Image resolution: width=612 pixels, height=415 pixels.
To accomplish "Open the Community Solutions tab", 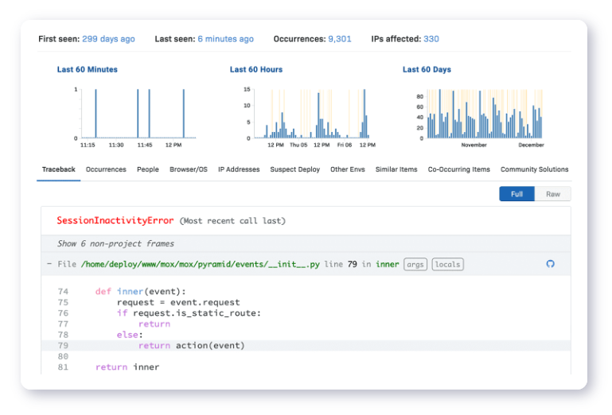I will click(534, 169).
